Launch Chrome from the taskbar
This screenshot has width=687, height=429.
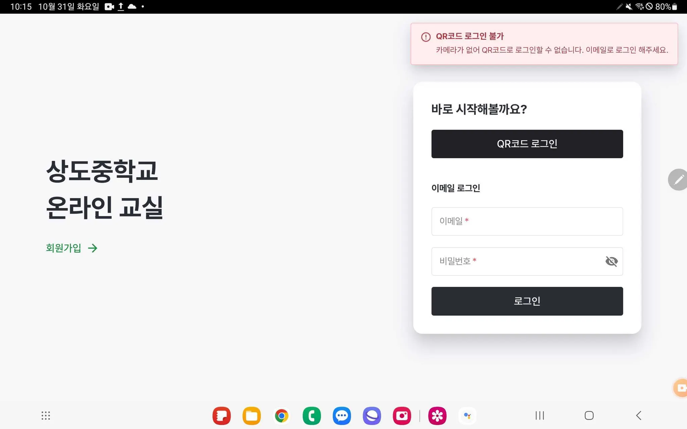(x=281, y=416)
